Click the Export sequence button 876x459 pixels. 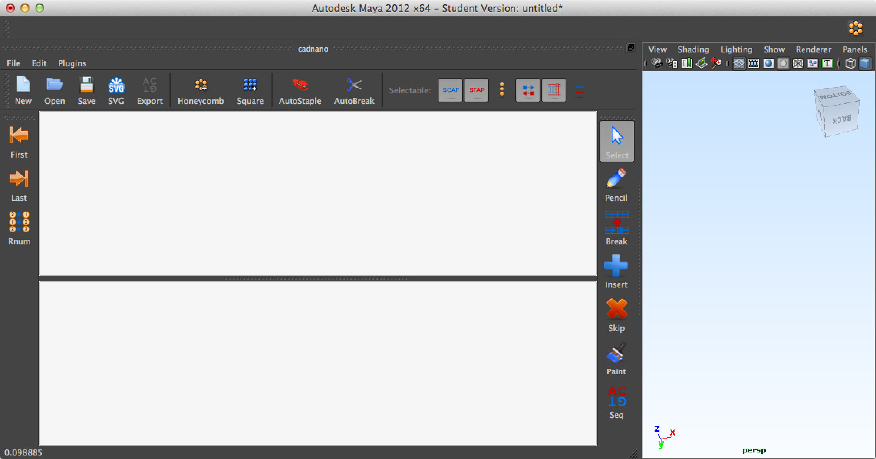coord(149,90)
